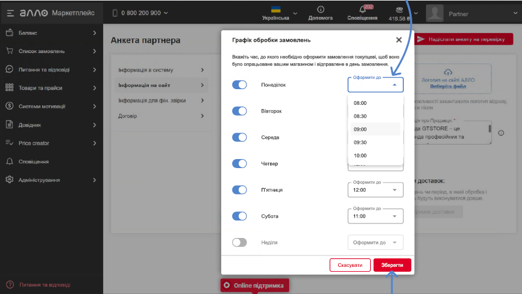This screenshot has width=522, height=294.
Task: Click the hamburger menu icon
Action: (x=10, y=13)
